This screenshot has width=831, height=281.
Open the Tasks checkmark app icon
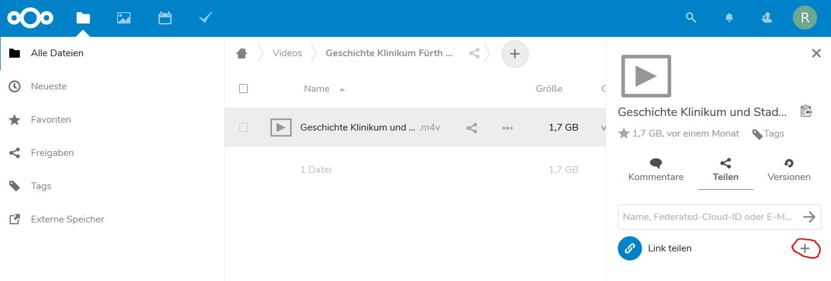(x=206, y=18)
